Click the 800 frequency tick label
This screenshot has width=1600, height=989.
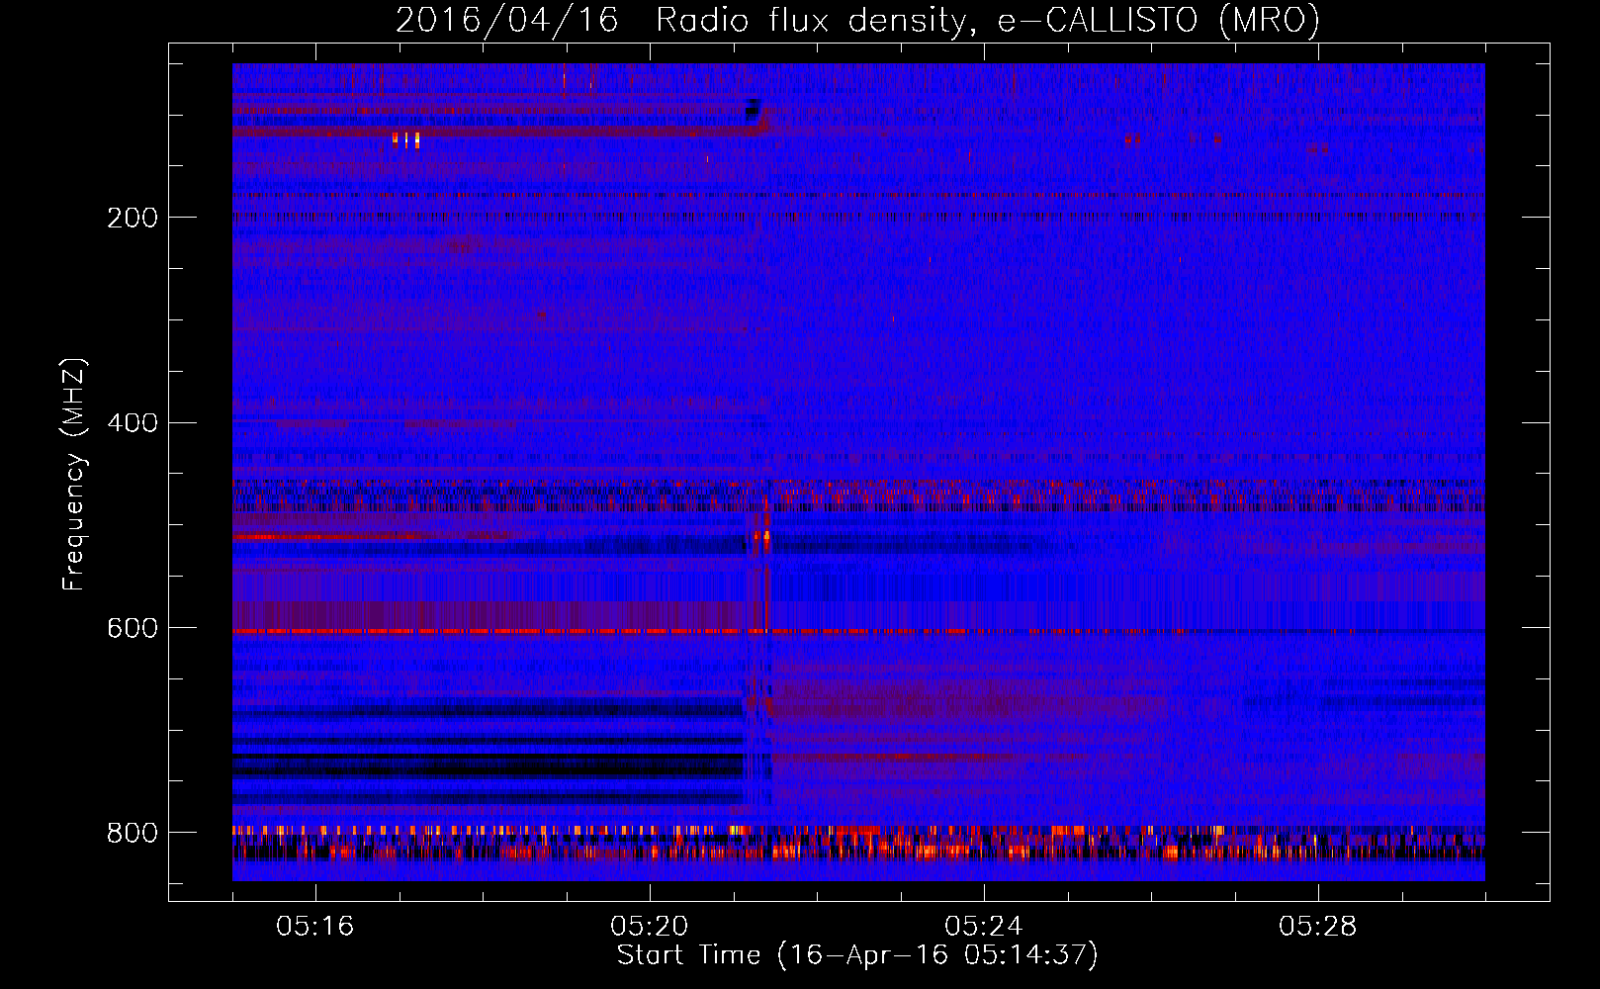[x=133, y=833]
